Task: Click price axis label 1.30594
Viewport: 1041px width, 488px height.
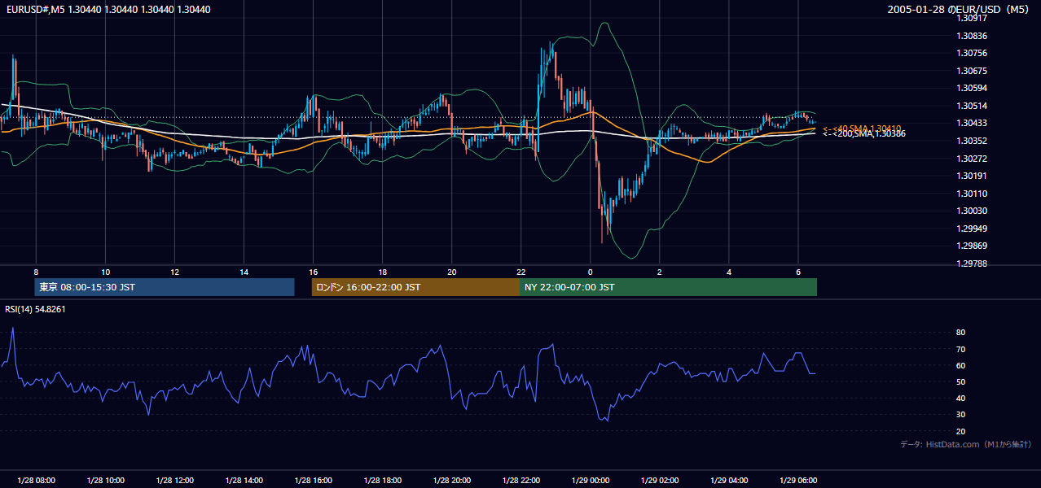Action: (x=972, y=88)
